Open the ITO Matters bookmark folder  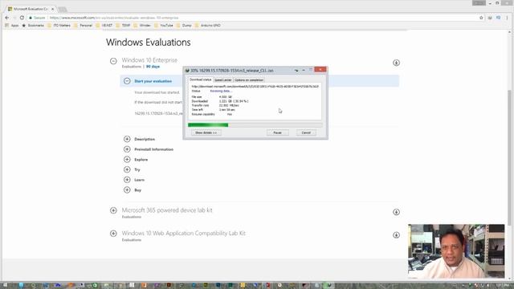(x=59, y=25)
